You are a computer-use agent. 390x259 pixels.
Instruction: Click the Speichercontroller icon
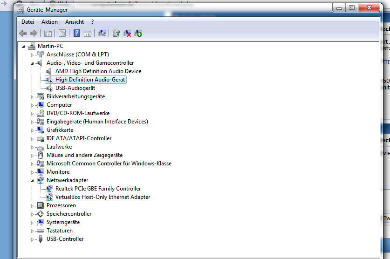click(x=40, y=214)
